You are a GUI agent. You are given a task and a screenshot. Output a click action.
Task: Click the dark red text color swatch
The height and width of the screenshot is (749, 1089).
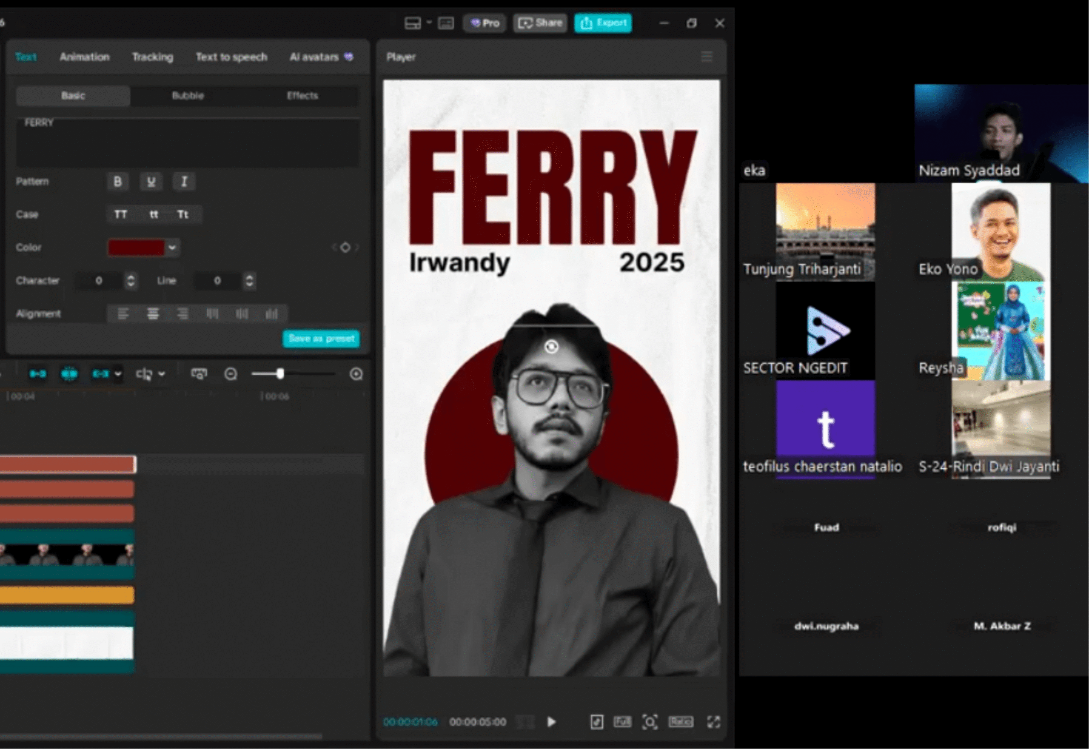(x=136, y=247)
